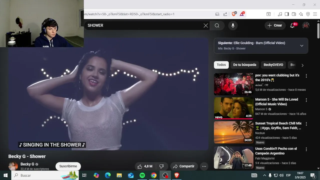
Task: Open the Brave Wallet icon
Action: [x=294, y=14]
